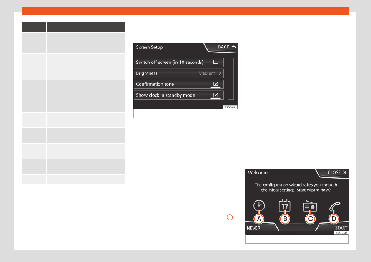Viewport: 371px width, 262px height.
Task: Tap the calendar icon labeled B
Action: click(284, 205)
